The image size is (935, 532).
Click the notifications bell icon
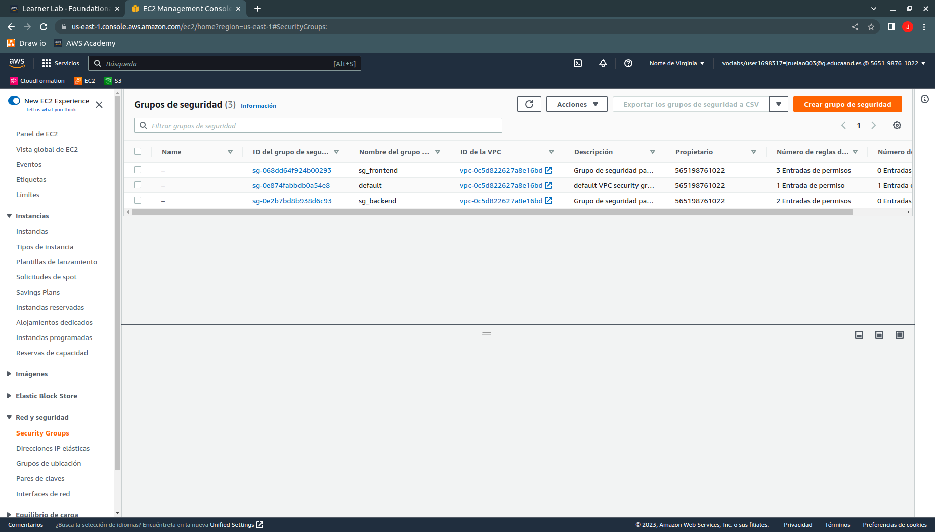point(603,63)
